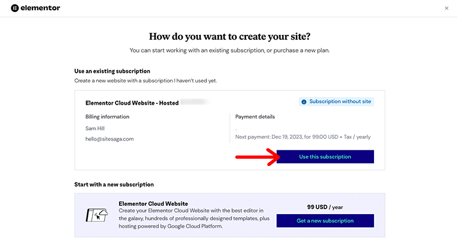Click the Billing information label
This screenshot has width=457, height=243.
tap(107, 117)
